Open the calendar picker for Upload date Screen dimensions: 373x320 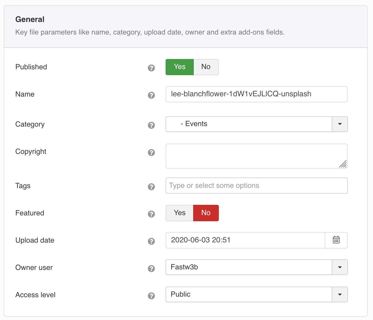coord(336,240)
